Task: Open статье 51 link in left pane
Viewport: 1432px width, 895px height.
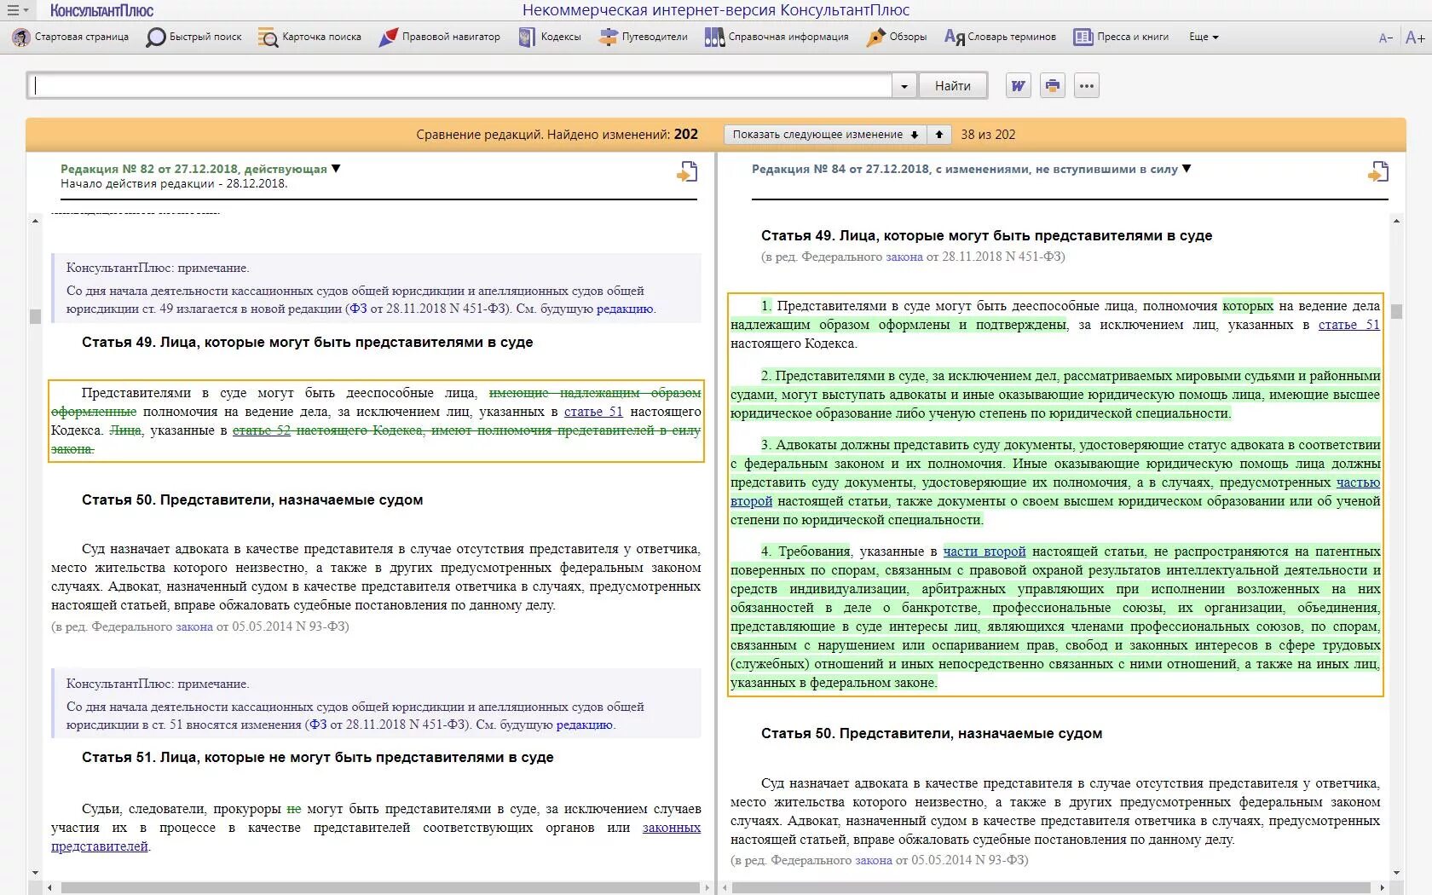Action: click(593, 412)
